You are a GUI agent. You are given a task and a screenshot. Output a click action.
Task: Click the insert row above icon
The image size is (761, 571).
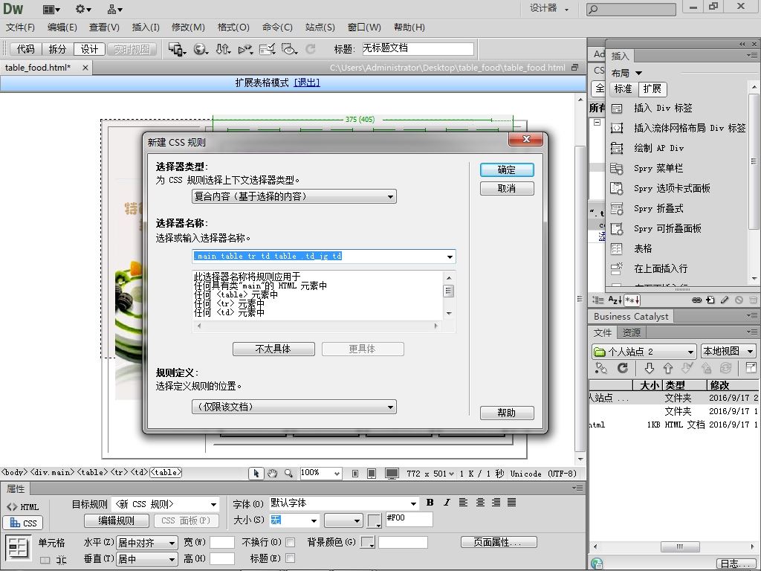pos(617,268)
